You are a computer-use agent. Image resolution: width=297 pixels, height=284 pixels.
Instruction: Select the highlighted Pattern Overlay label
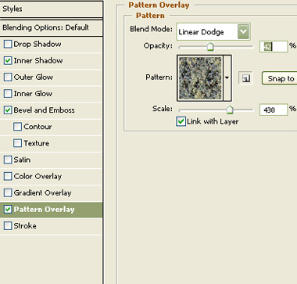click(44, 209)
